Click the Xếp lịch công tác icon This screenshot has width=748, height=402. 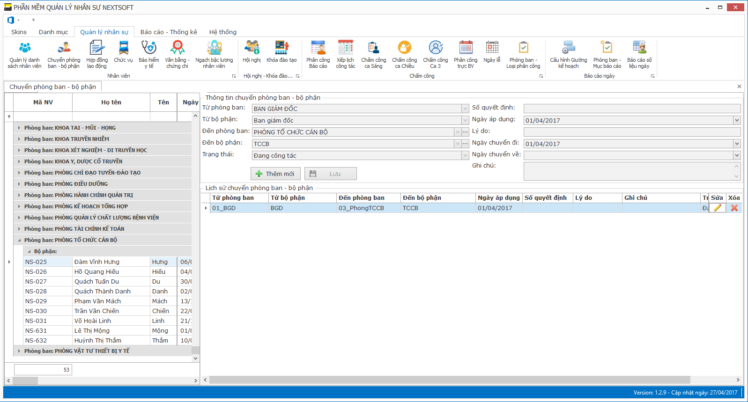(x=345, y=54)
